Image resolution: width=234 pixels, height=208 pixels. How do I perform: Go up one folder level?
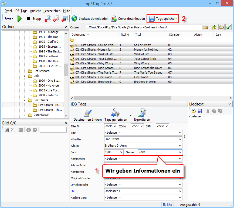pos(214,27)
